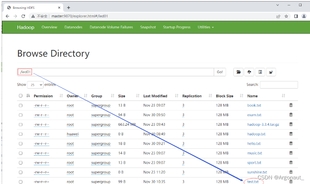The width and height of the screenshot is (310, 184).
Task: Open the share page icon in address bar
Action: (278, 16)
